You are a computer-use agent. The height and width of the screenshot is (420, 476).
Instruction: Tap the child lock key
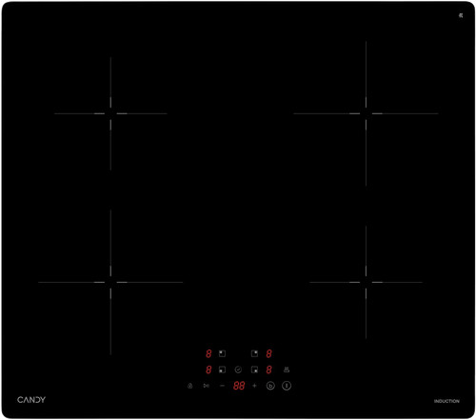click(189, 386)
